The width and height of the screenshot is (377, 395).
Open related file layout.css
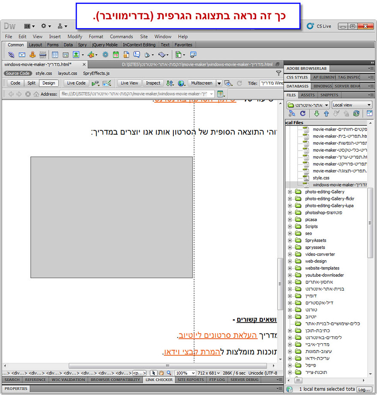click(x=67, y=73)
